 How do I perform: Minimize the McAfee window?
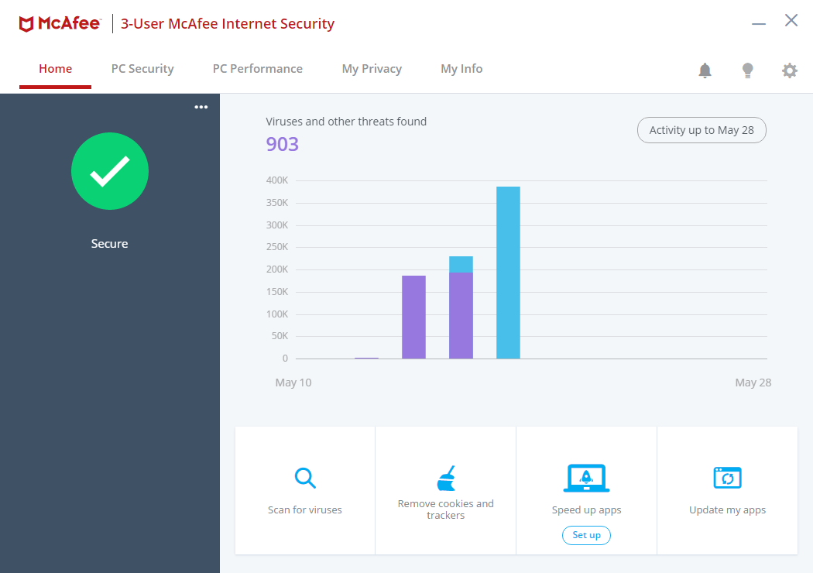point(759,23)
